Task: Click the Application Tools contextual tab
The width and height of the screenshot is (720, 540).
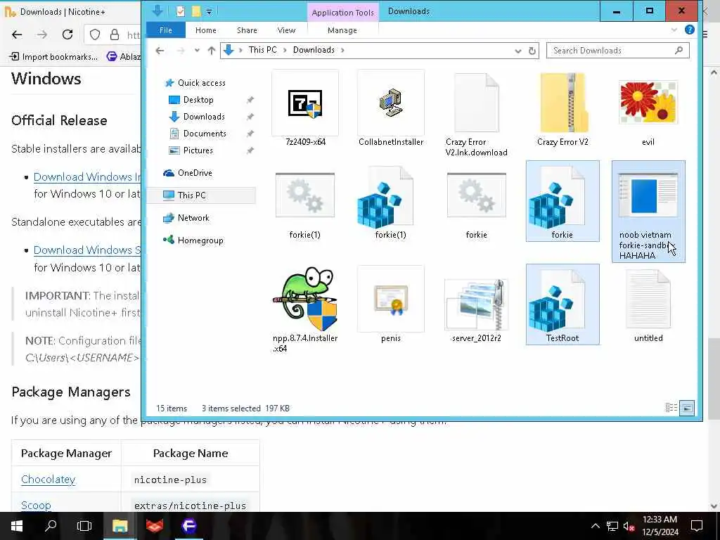Action: (342, 13)
